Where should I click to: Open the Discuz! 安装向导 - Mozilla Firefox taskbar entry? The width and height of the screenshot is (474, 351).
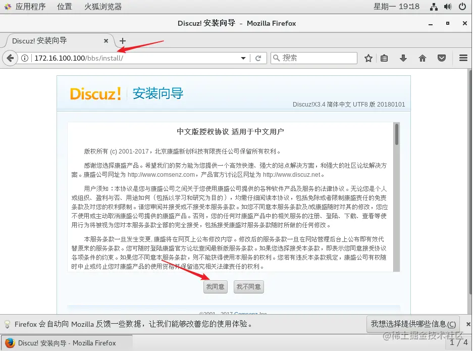67,343
